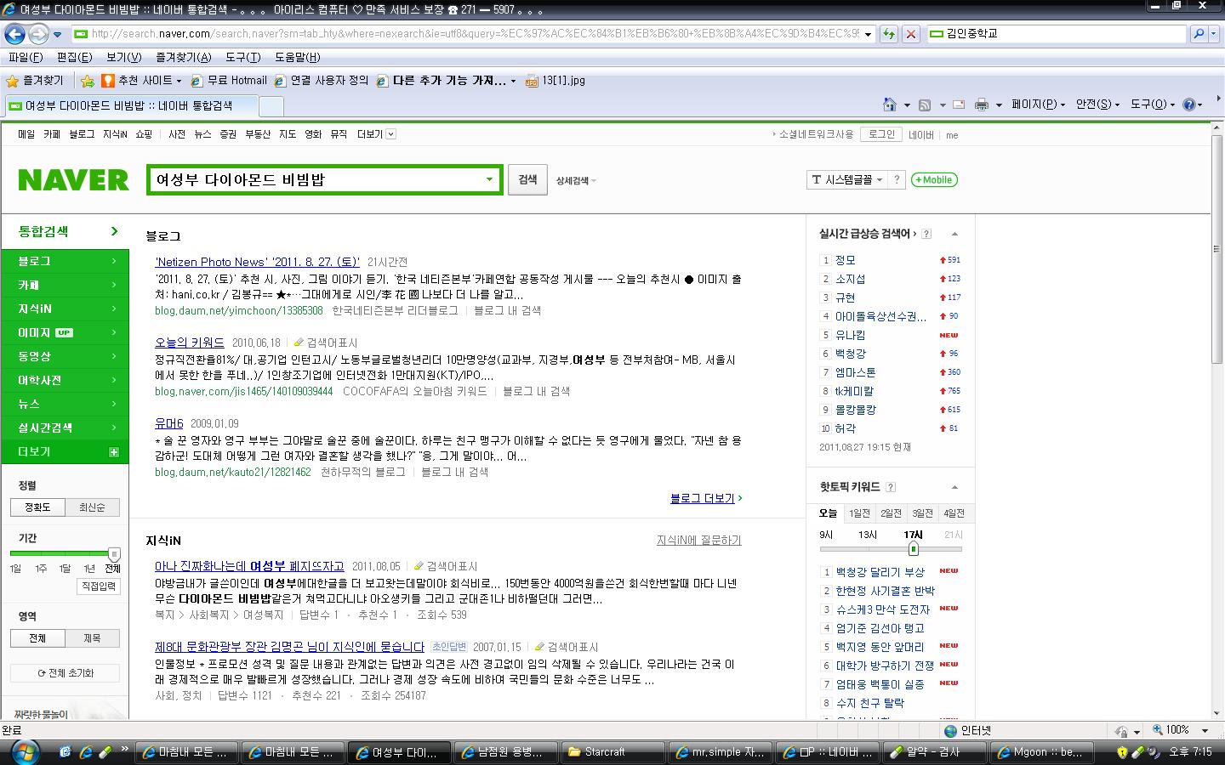Expand 더보기 in the left sidebar
The height and width of the screenshot is (765, 1225).
pos(66,451)
